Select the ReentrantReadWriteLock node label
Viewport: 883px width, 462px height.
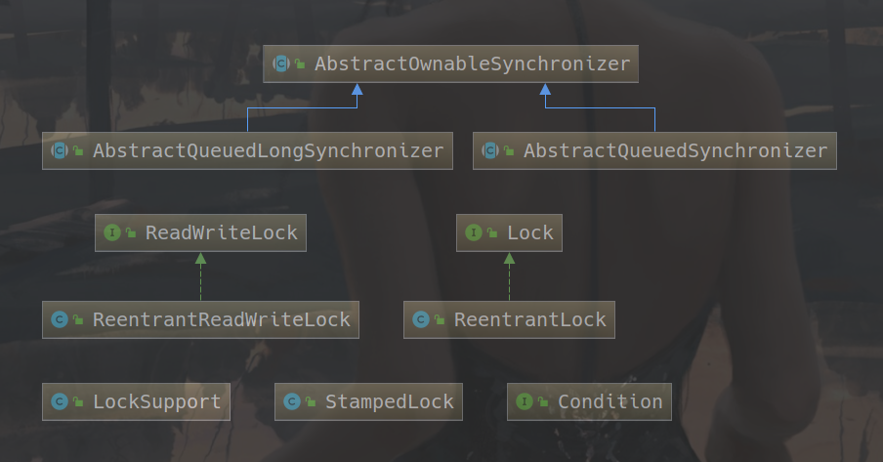[x=221, y=319]
